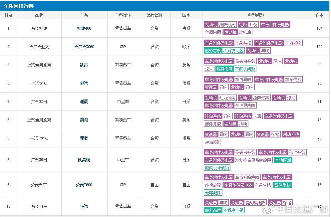Click the 典型问题 column header
The image size is (331, 217).
click(256, 15)
